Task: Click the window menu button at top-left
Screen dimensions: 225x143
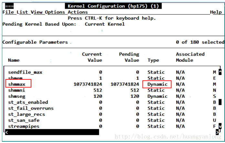Action: tap(9, 6)
